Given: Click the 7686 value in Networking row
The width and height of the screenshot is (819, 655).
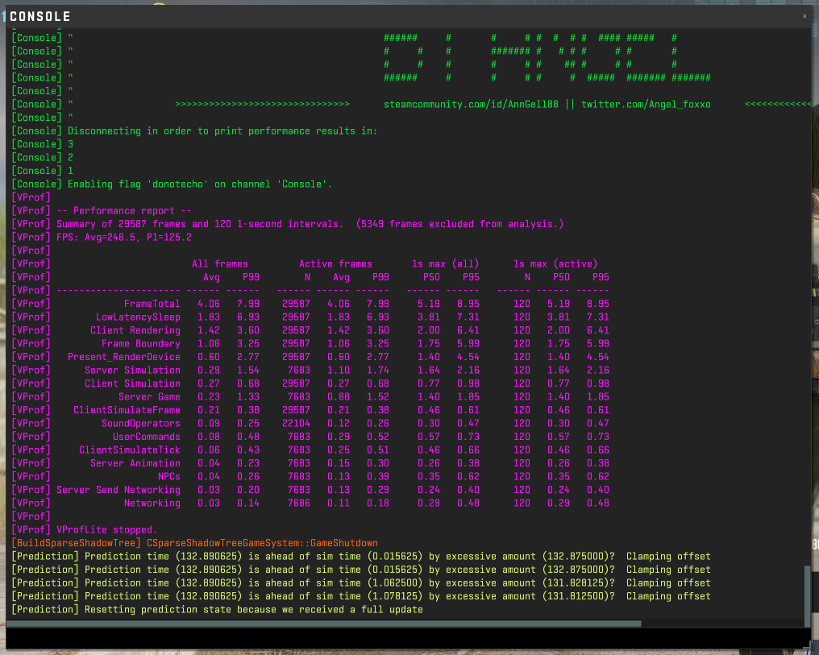Looking at the screenshot, I should [x=299, y=503].
